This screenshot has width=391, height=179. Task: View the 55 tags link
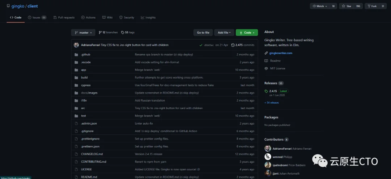128,33
